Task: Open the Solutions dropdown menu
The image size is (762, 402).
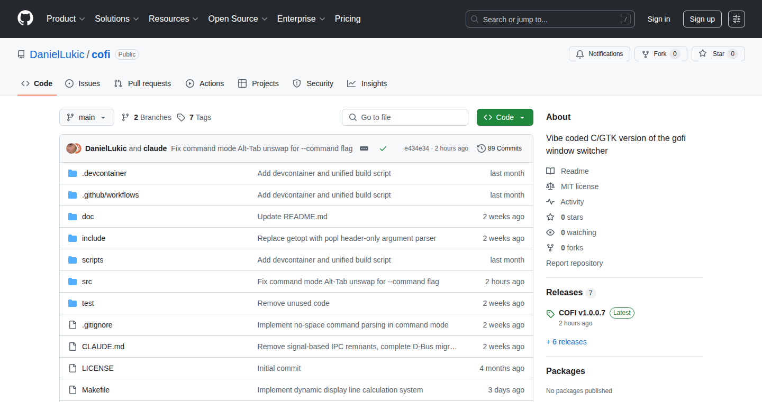Action: pyautogui.click(x=117, y=18)
